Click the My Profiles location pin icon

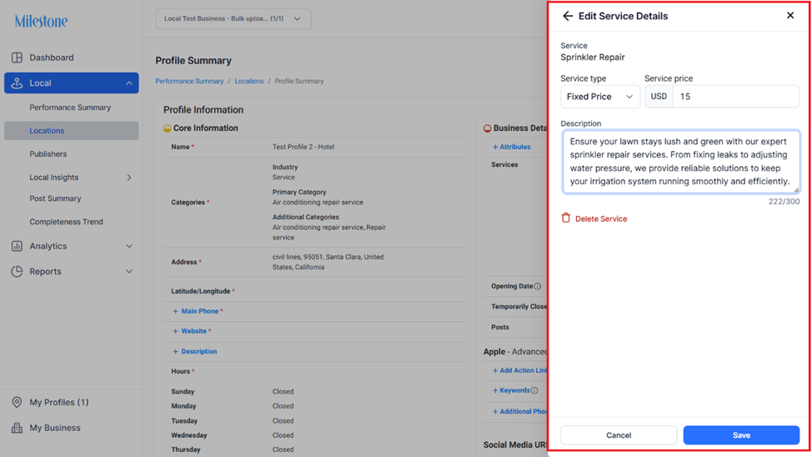pos(17,402)
